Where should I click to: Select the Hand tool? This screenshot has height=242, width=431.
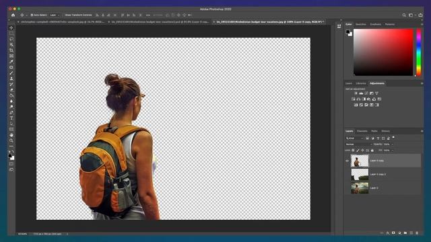tap(11, 135)
